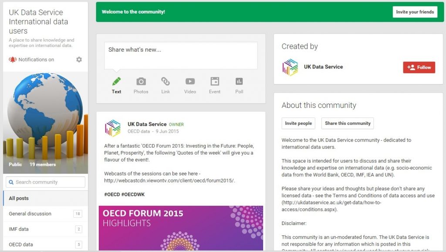Screen dimensions: 446x252
Task: Open the Photos post option
Action: point(141,85)
